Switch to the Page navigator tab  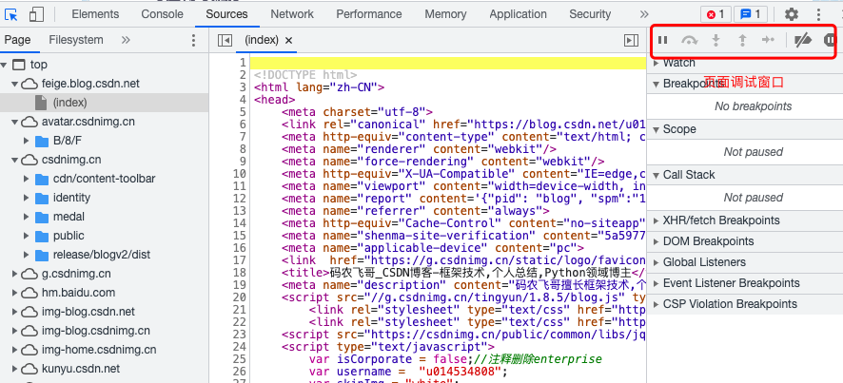[x=17, y=40]
